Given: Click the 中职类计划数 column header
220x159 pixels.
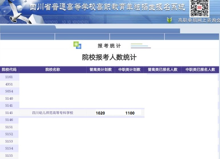Looking at the screenshot, I should (129, 70).
